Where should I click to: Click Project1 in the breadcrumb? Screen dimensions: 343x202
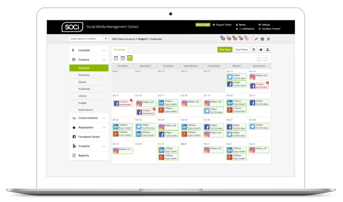[x=143, y=39]
